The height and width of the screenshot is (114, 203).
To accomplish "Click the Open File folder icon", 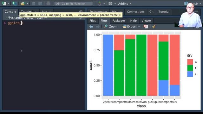I will (x=23, y=3).
